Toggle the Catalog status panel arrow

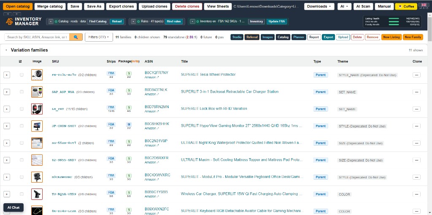pyautogui.click(x=51, y=21)
